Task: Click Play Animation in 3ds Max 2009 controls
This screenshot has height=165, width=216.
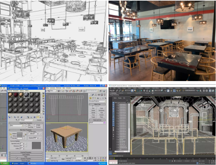Action: [x=90, y=158]
